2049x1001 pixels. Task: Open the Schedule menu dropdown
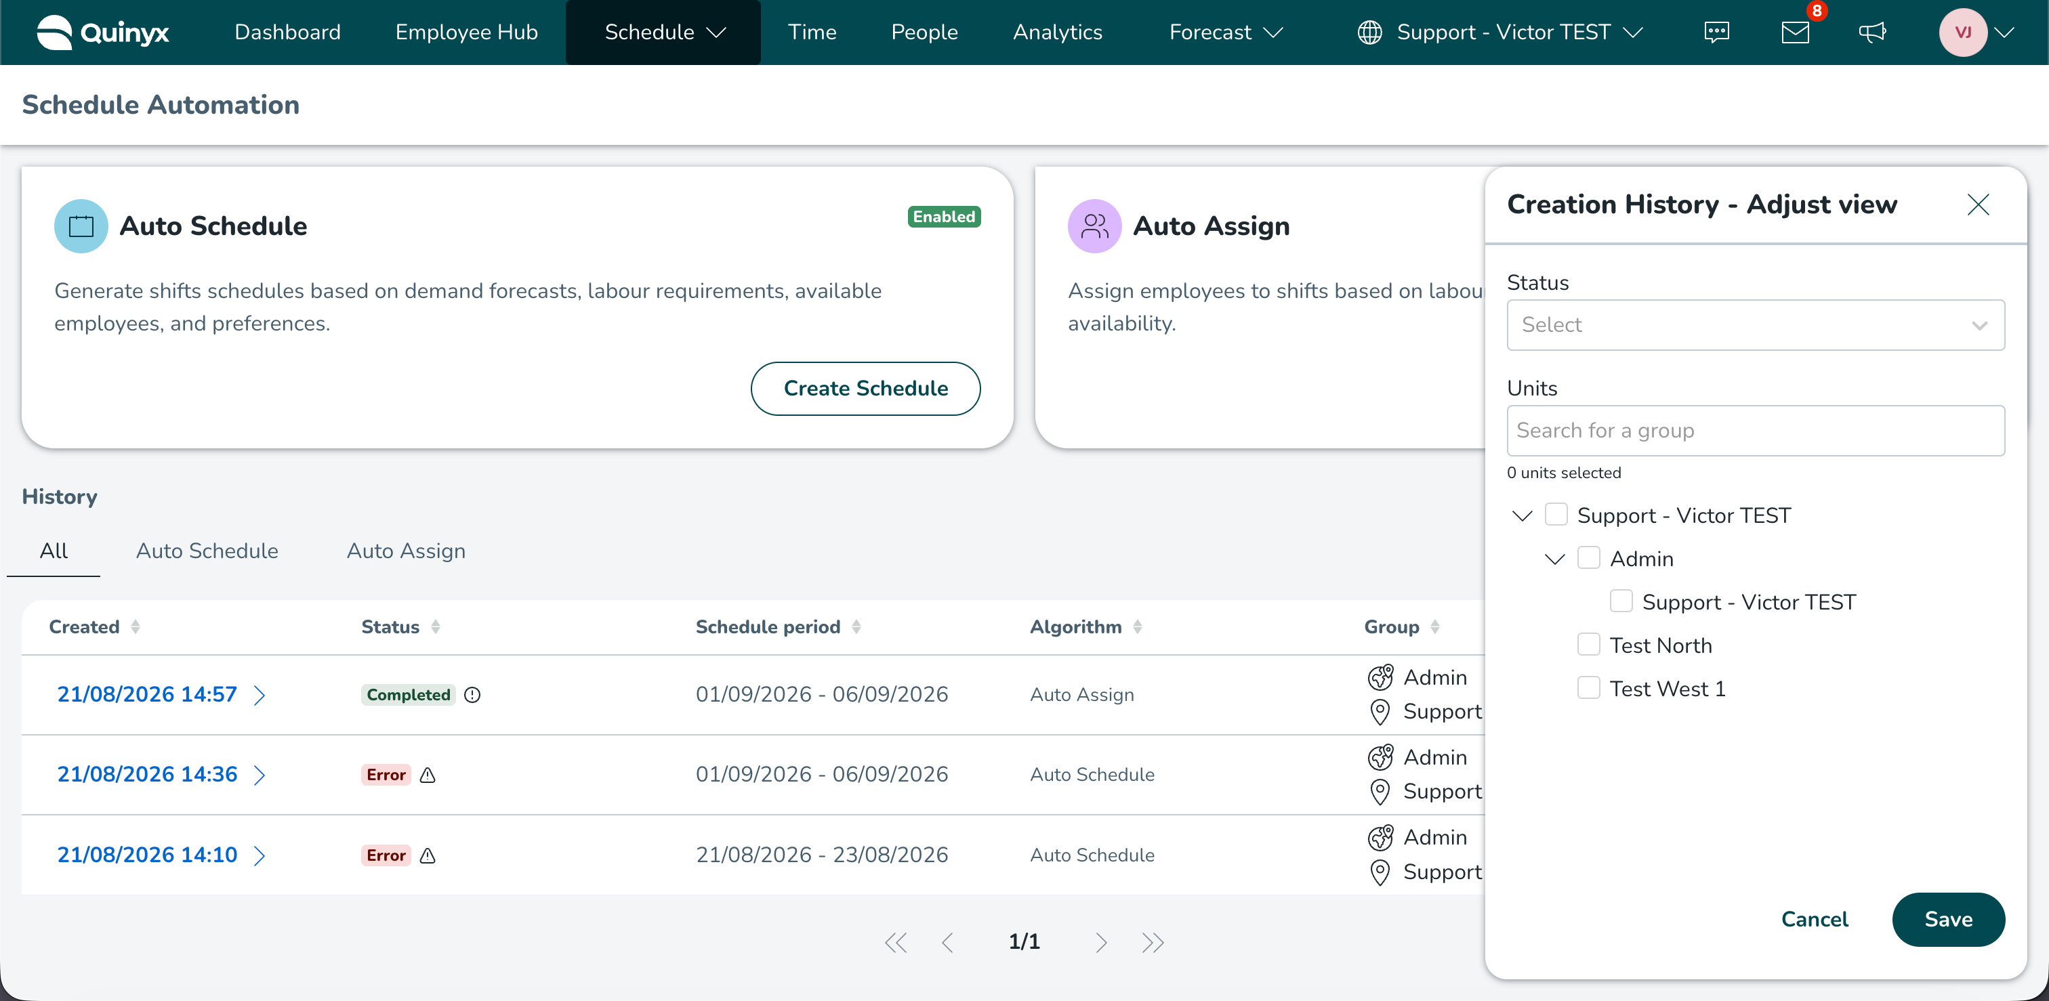664,33
